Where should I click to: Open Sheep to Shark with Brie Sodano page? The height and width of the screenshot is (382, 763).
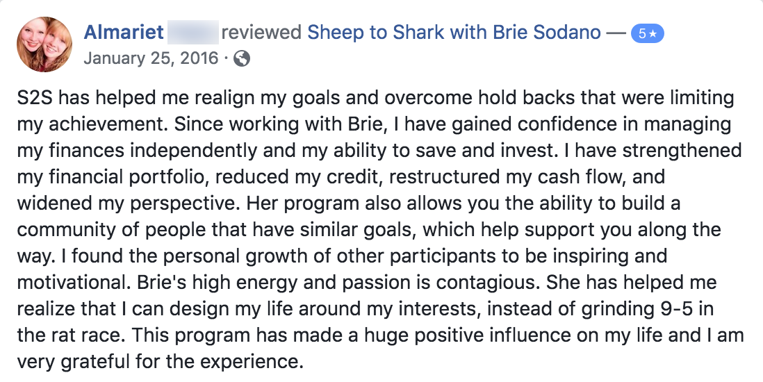coord(454,33)
